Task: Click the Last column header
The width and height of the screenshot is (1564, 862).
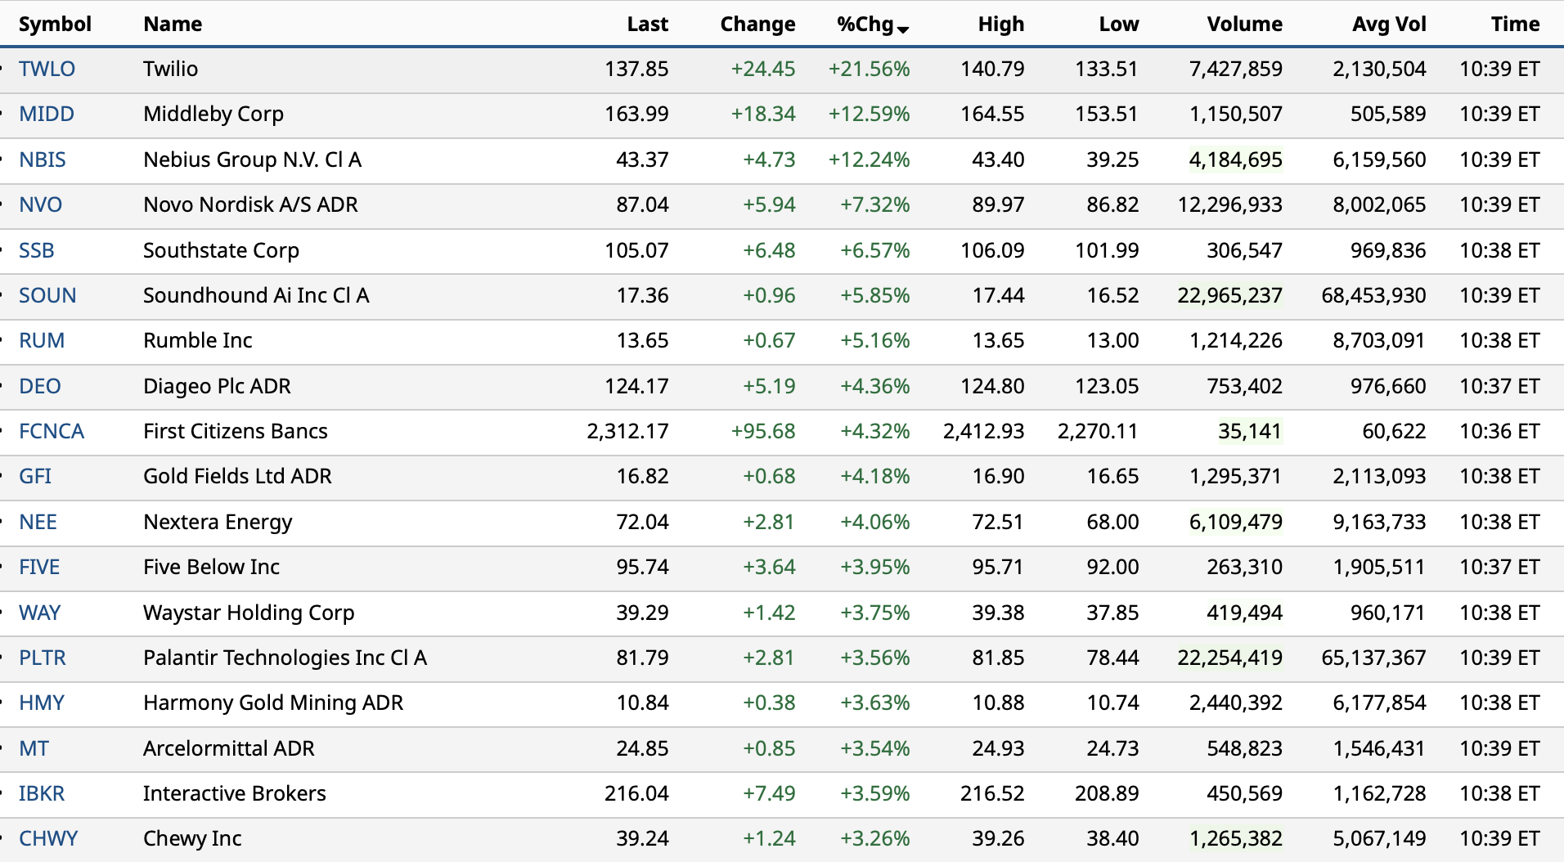Action: [647, 25]
